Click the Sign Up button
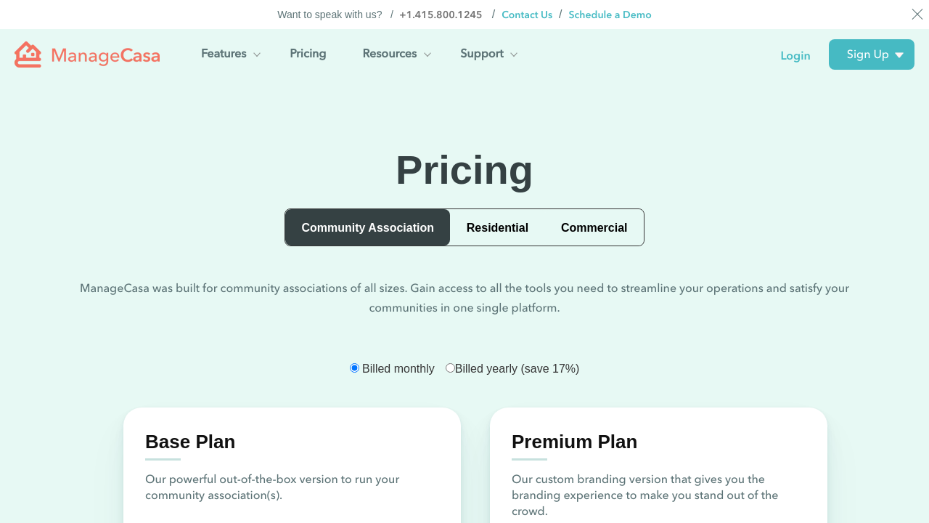929x523 pixels. 867,54
